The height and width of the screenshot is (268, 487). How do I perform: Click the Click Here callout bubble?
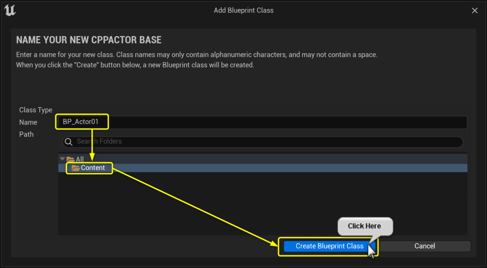[x=365, y=226]
